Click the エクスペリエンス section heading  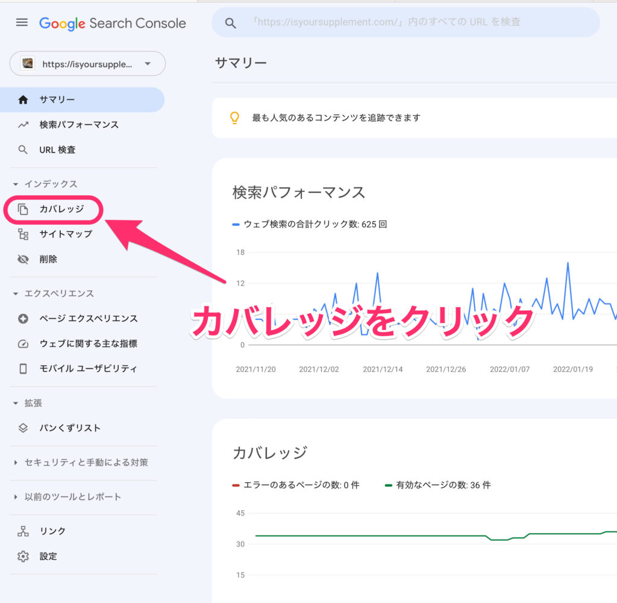click(59, 294)
